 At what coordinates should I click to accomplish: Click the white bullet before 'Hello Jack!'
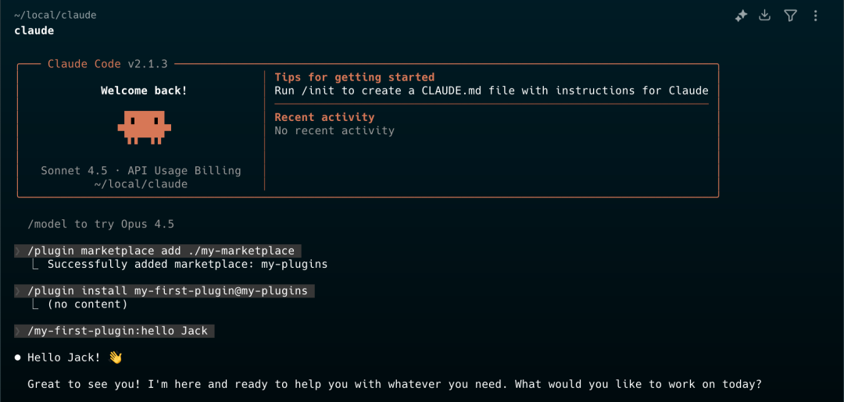(18, 358)
